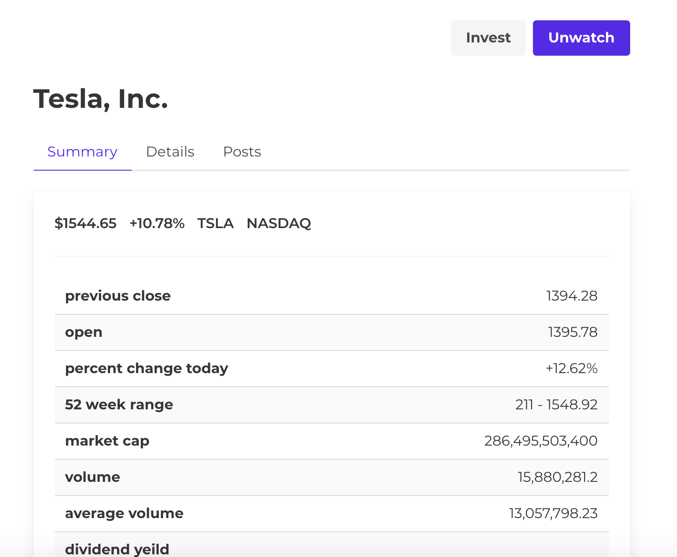Click the 52 week range label
The image size is (677, 557).
119,404
